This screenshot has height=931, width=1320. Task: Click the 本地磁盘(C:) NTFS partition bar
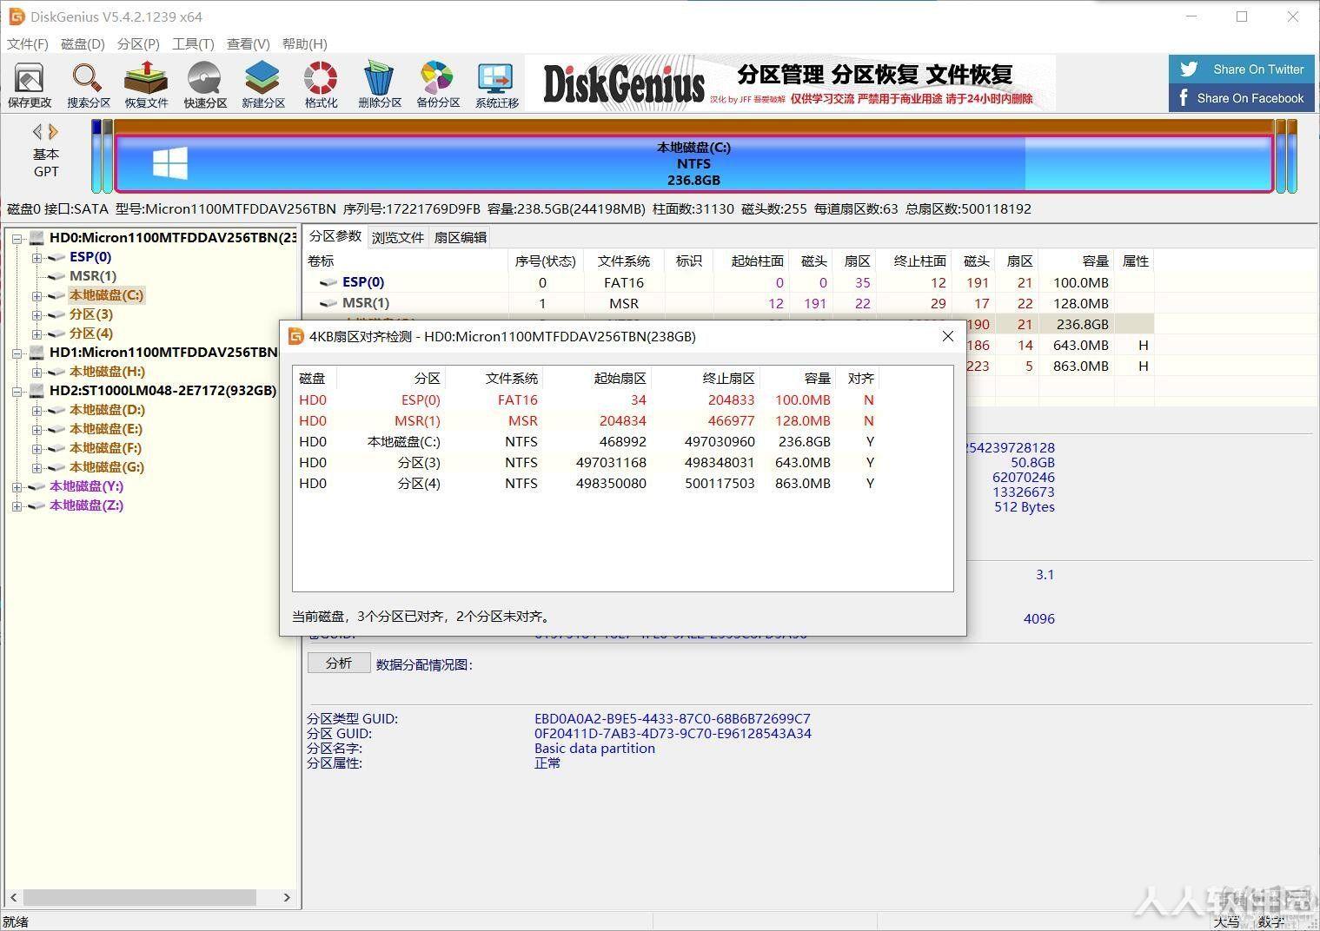(693, 163)
